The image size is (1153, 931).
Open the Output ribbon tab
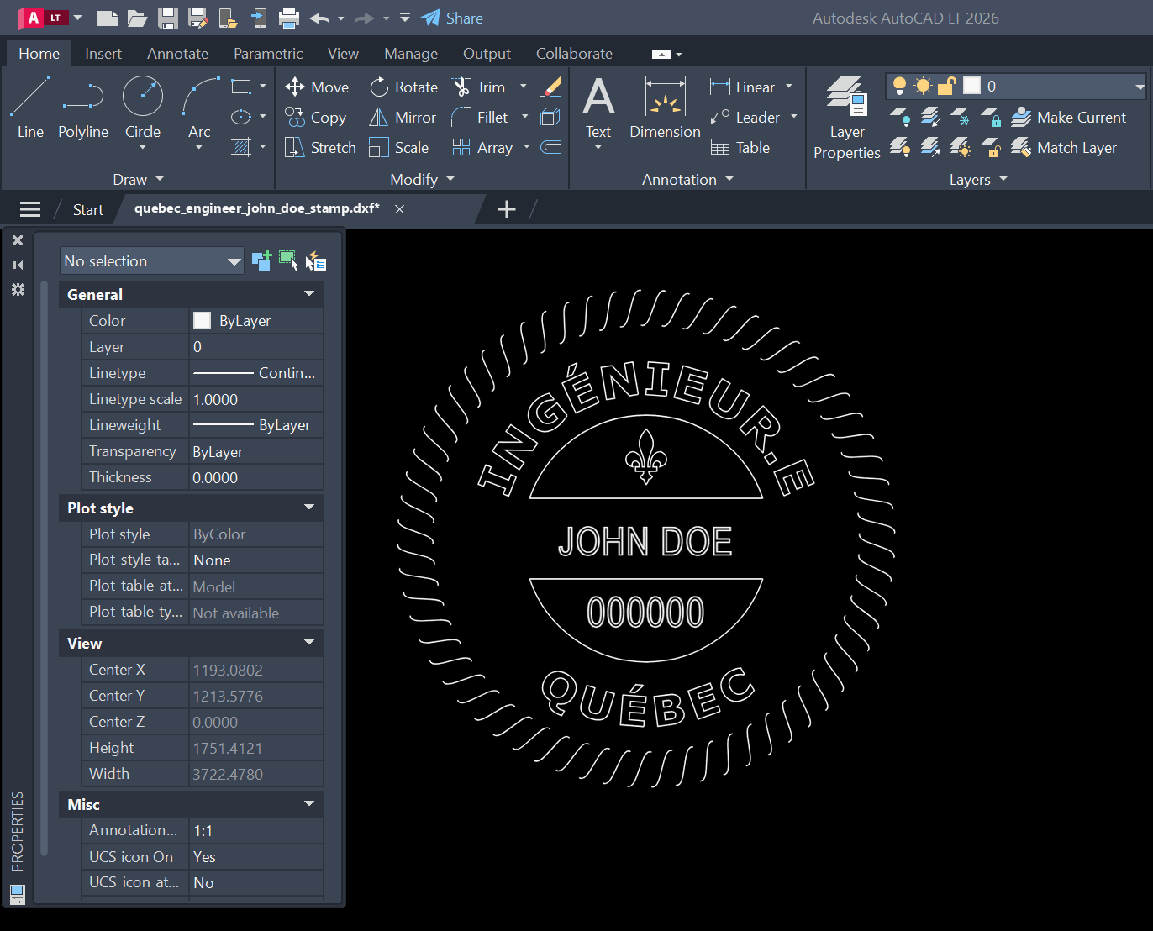click(x=487, y=53)
